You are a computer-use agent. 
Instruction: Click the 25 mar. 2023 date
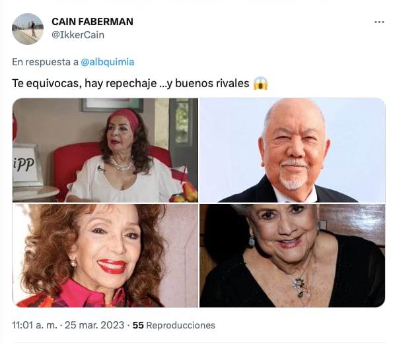[94, 325]
